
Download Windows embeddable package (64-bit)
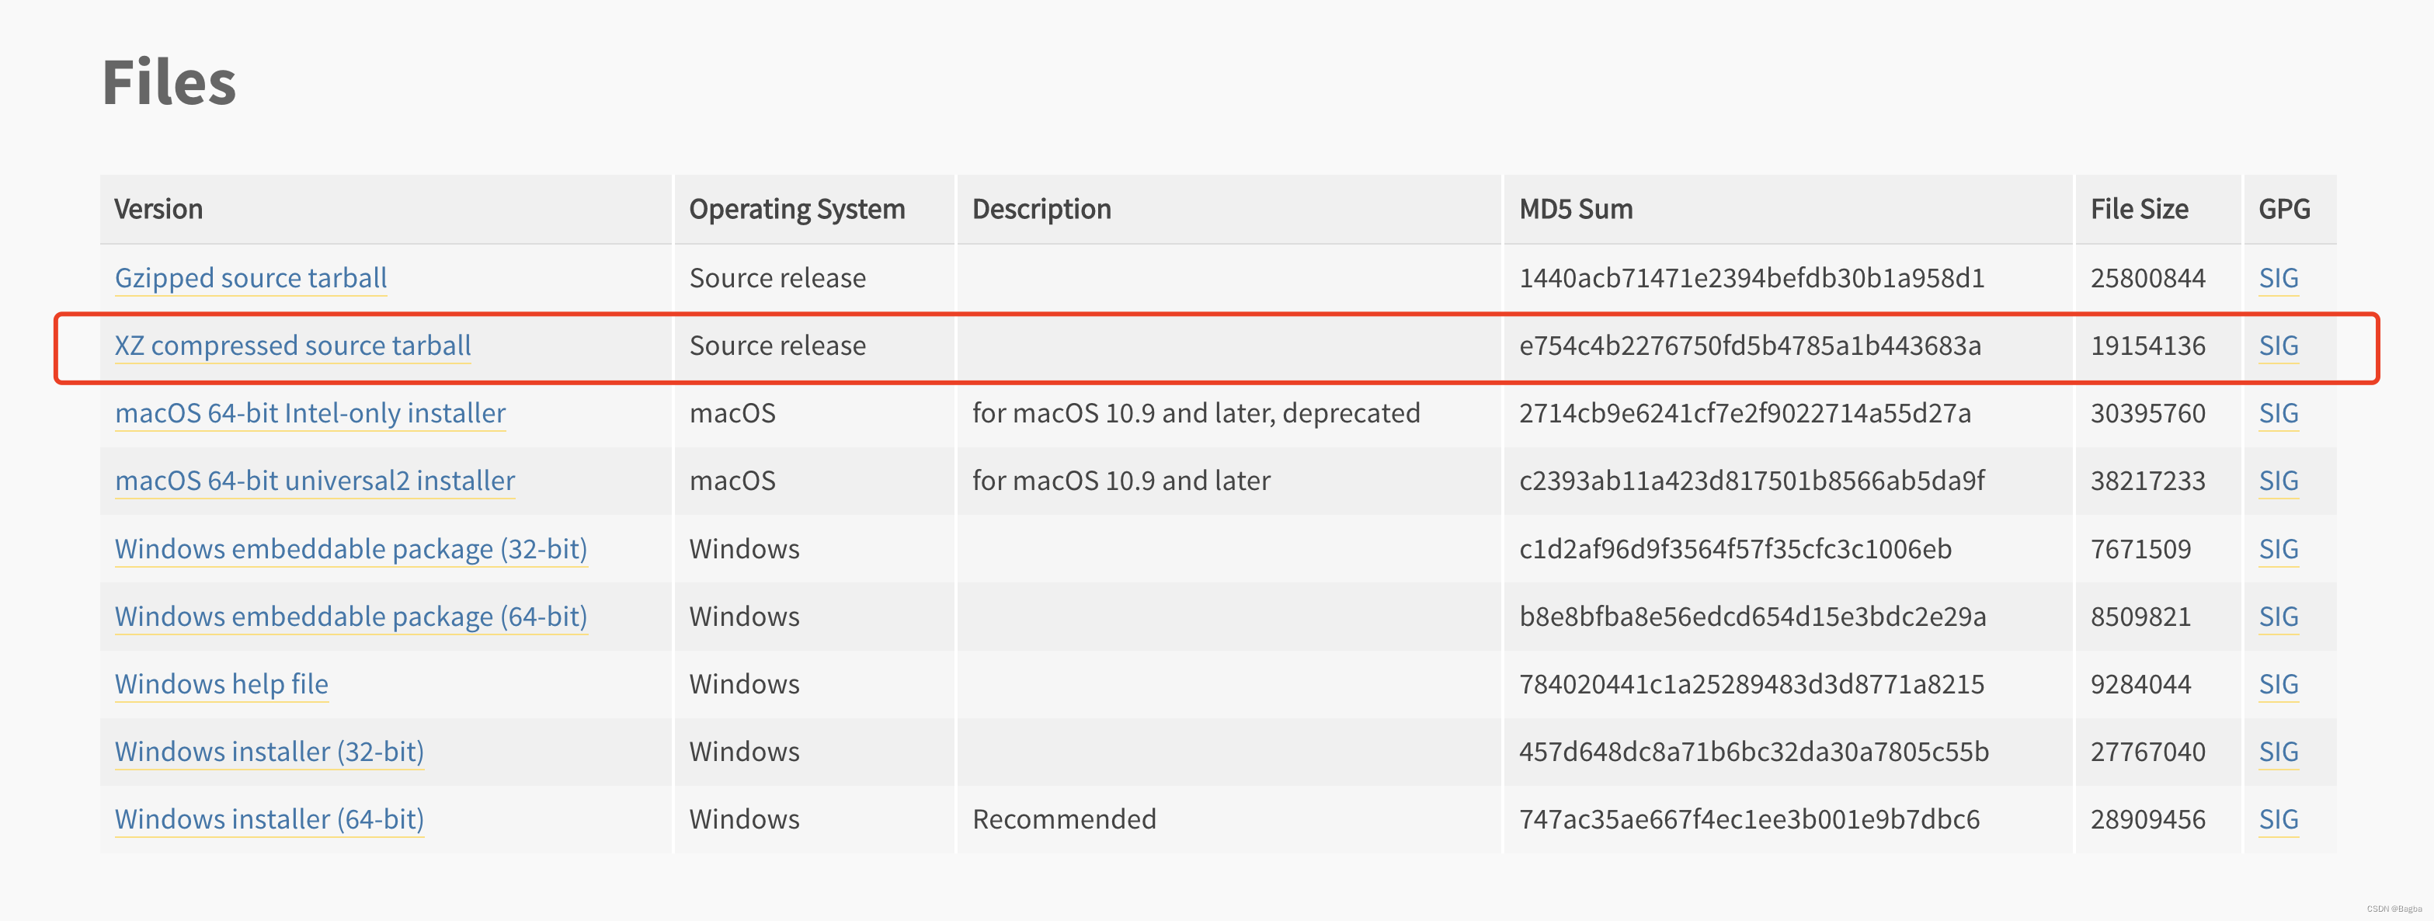click(350, 616)
